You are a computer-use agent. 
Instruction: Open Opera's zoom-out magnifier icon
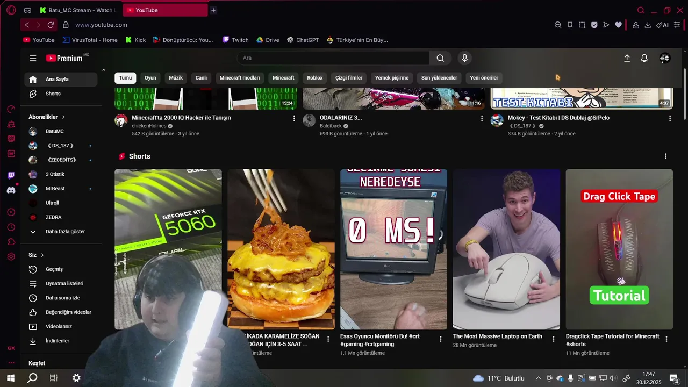coord(558,25)
